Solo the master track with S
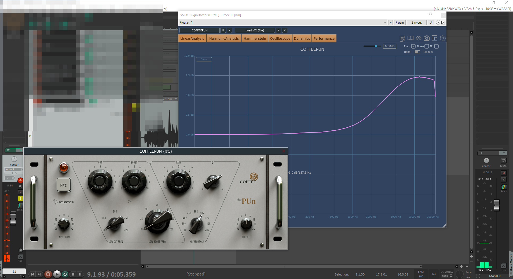 (x=504, y=180)
